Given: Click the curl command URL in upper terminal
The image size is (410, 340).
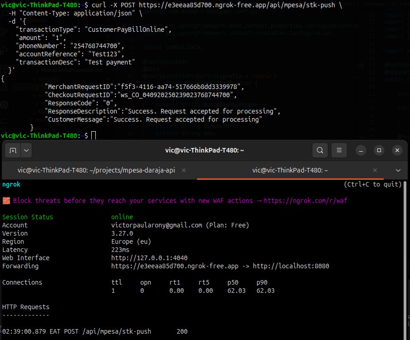Looking at the screenshot, I should pos(237,5).
